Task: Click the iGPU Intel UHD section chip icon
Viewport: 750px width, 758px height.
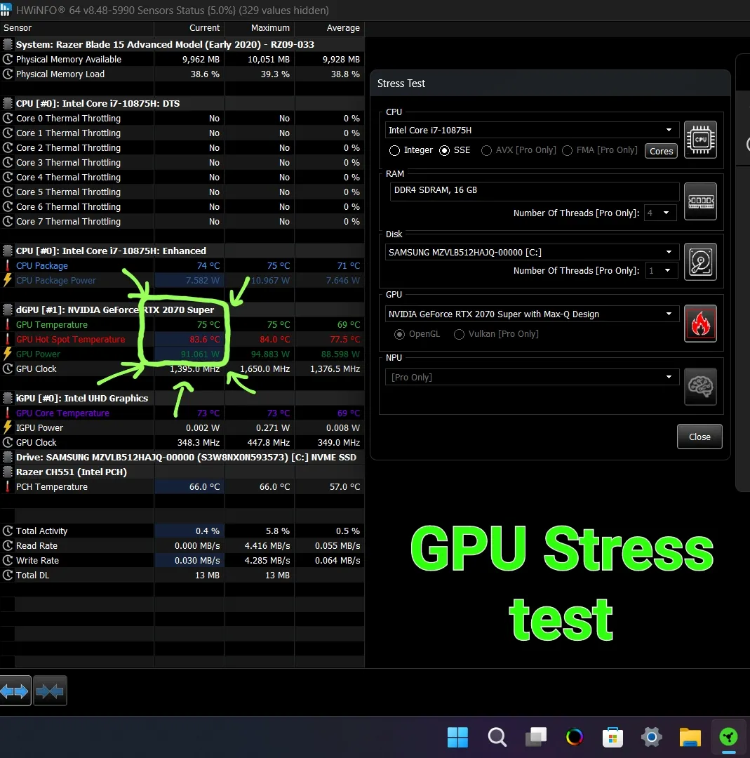Action: [x=7, y=399]
